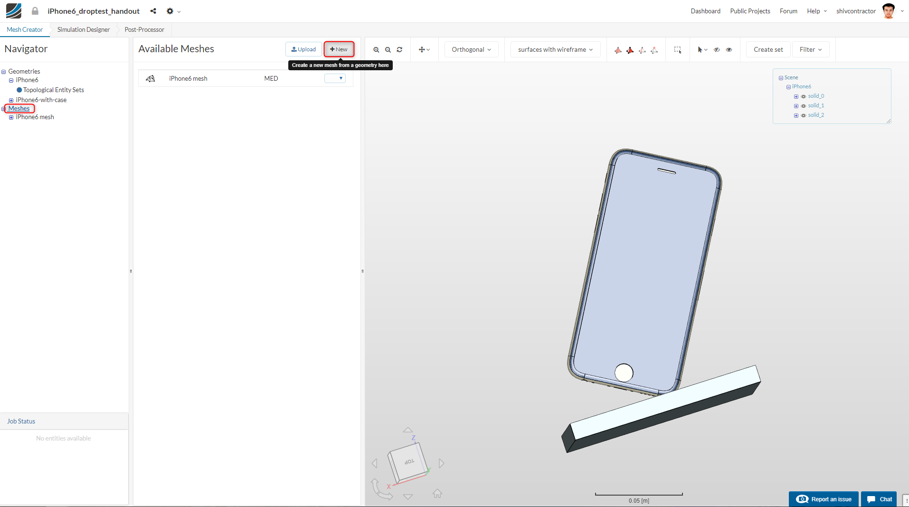Open the iPhone6 mesh row action dropdown
This screenshot has width=909, height=507.
click(x=335, y=78)
